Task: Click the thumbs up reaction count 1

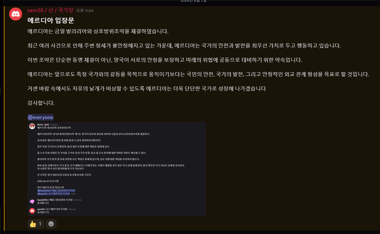Action: [40, 224]
